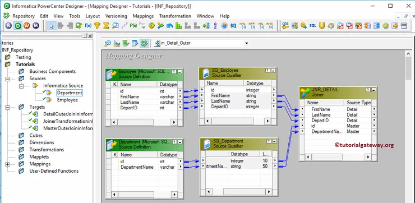415x203 pixels.
Task: Add a Filter transformation (funnel icon)
Action: (98, 26)
